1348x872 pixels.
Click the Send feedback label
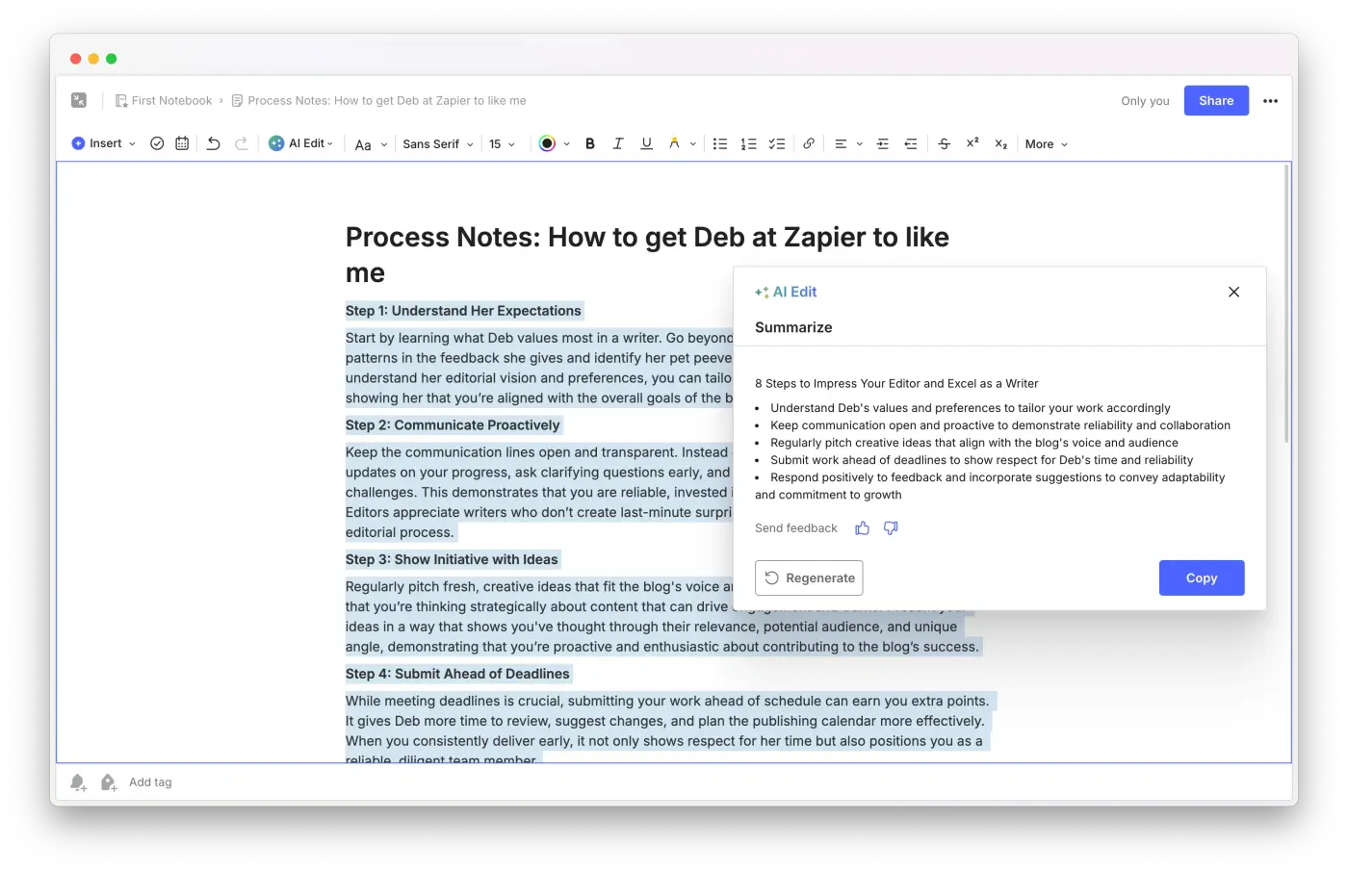point(796,528)
